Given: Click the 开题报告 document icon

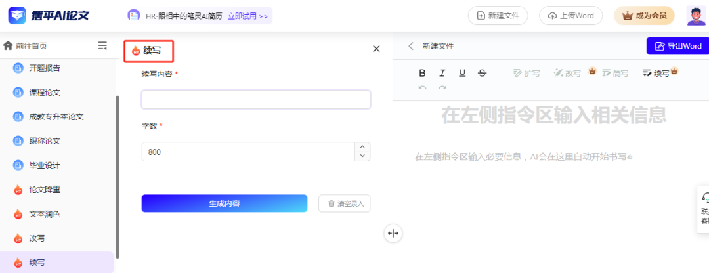Looking at the screenshot, I should pyautogui.click(x=18, y=68).
